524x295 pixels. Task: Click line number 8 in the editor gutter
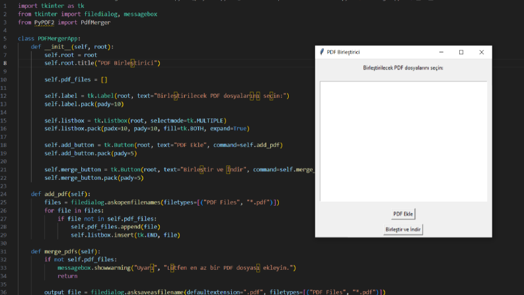click(5, 63)
